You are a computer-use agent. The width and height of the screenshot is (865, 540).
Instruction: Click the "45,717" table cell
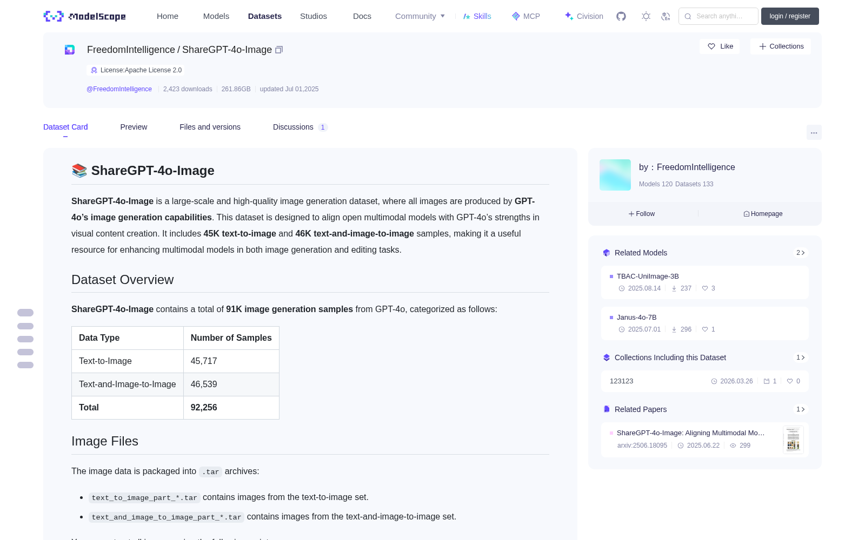coord(231,361)
